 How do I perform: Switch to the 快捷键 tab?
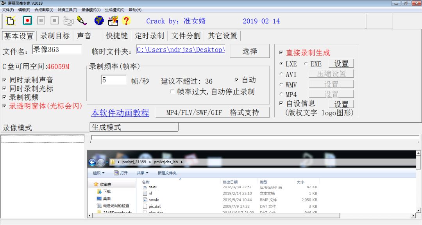[117, 36]
